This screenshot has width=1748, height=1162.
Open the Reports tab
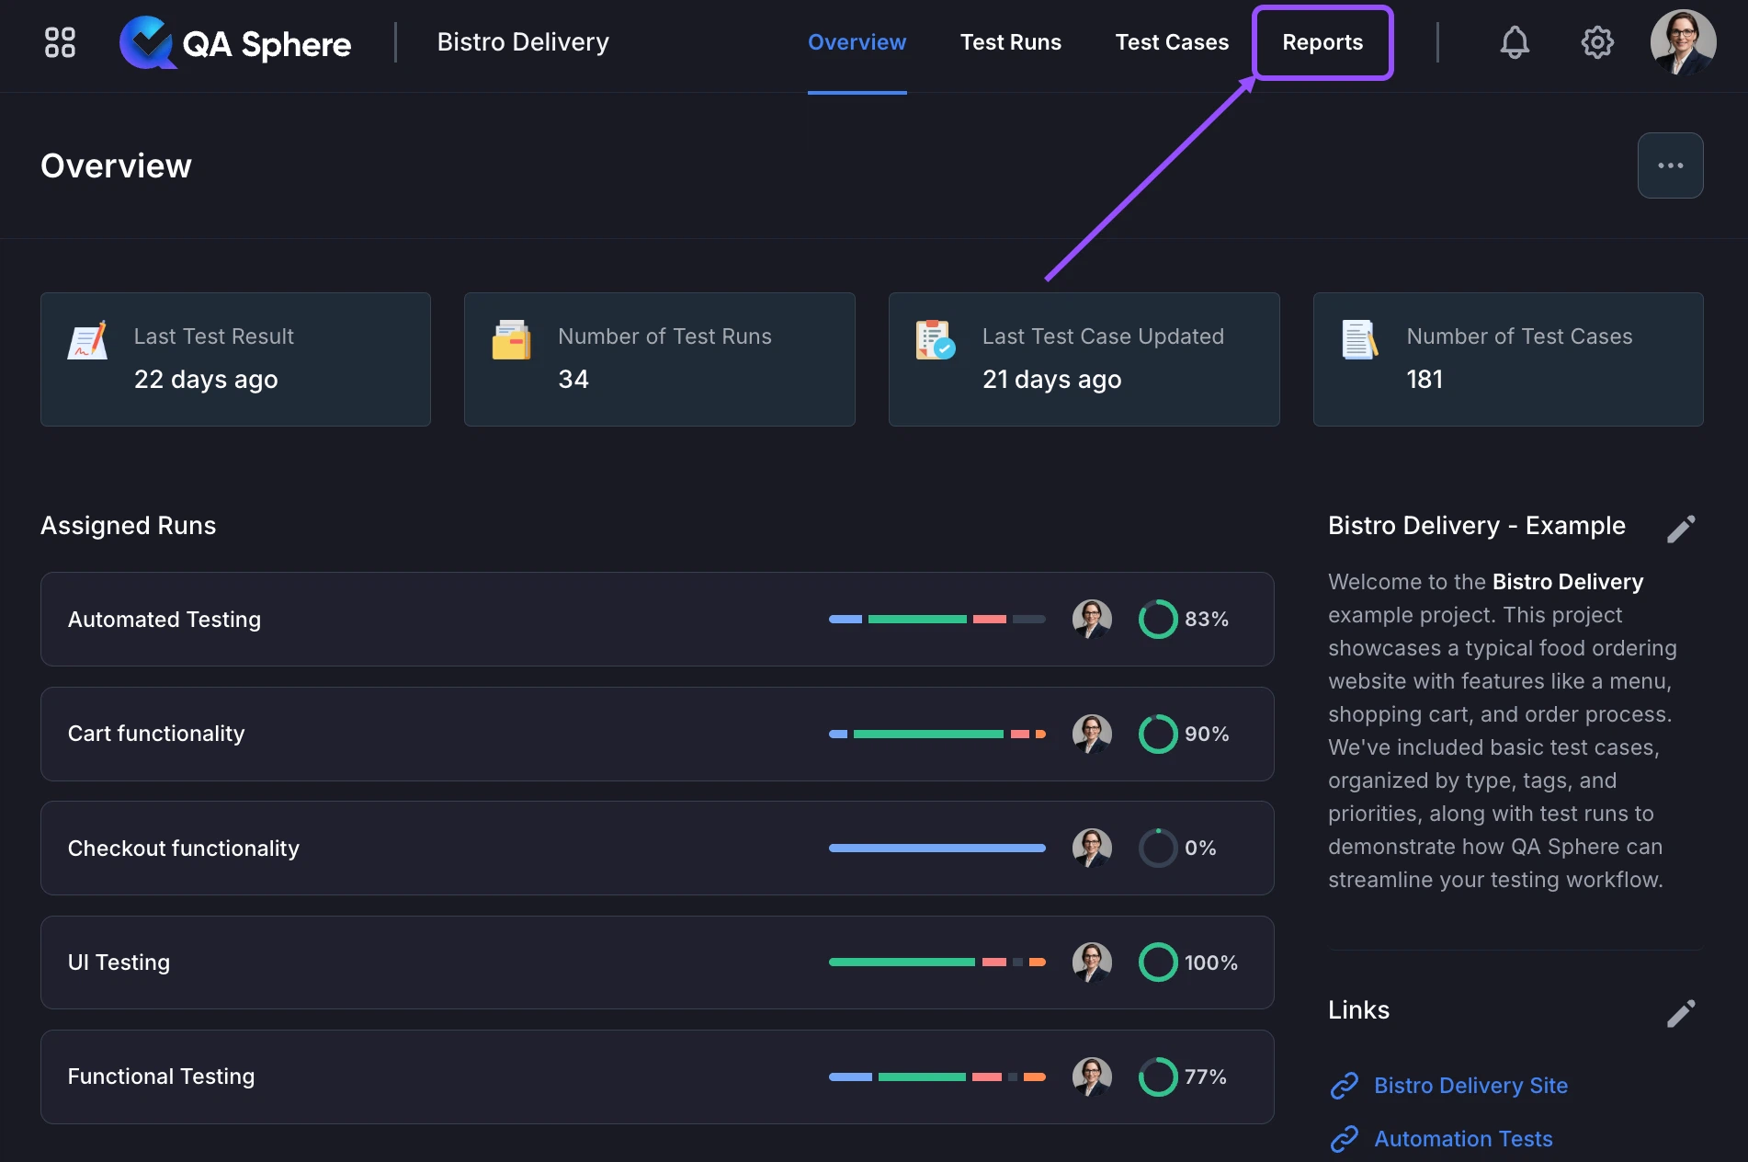1322,42
